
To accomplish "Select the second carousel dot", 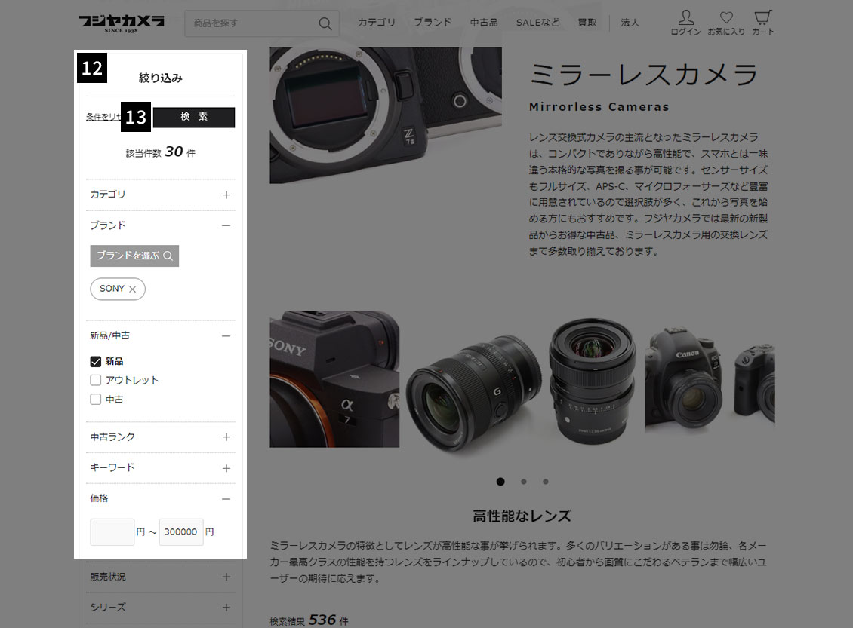I will [x=523, y=481].
